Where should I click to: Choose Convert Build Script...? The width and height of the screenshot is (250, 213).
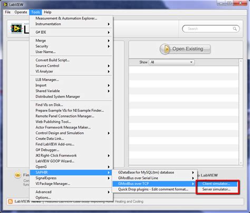tap(71, 60)
